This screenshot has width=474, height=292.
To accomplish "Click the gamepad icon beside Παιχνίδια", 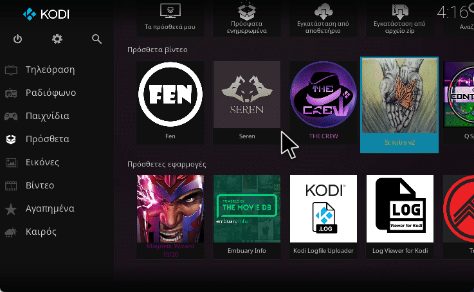I will click(11, 116).
